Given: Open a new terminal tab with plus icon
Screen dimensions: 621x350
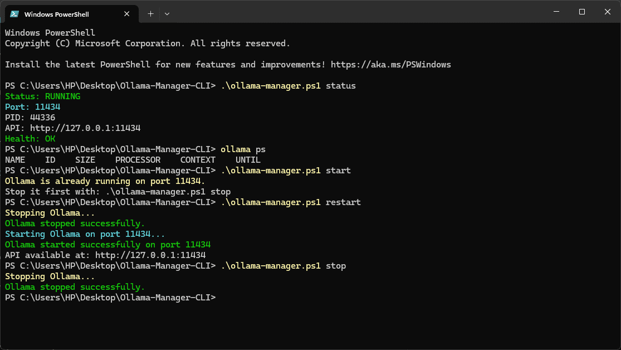Looking at the screenshot, I should 150,13.
